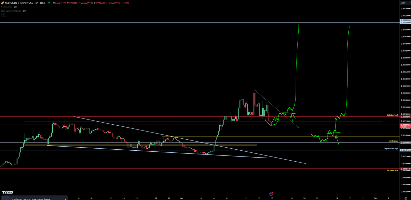
Task: Select the 'October low' yellow text annotation
Action: pos(393,170)
